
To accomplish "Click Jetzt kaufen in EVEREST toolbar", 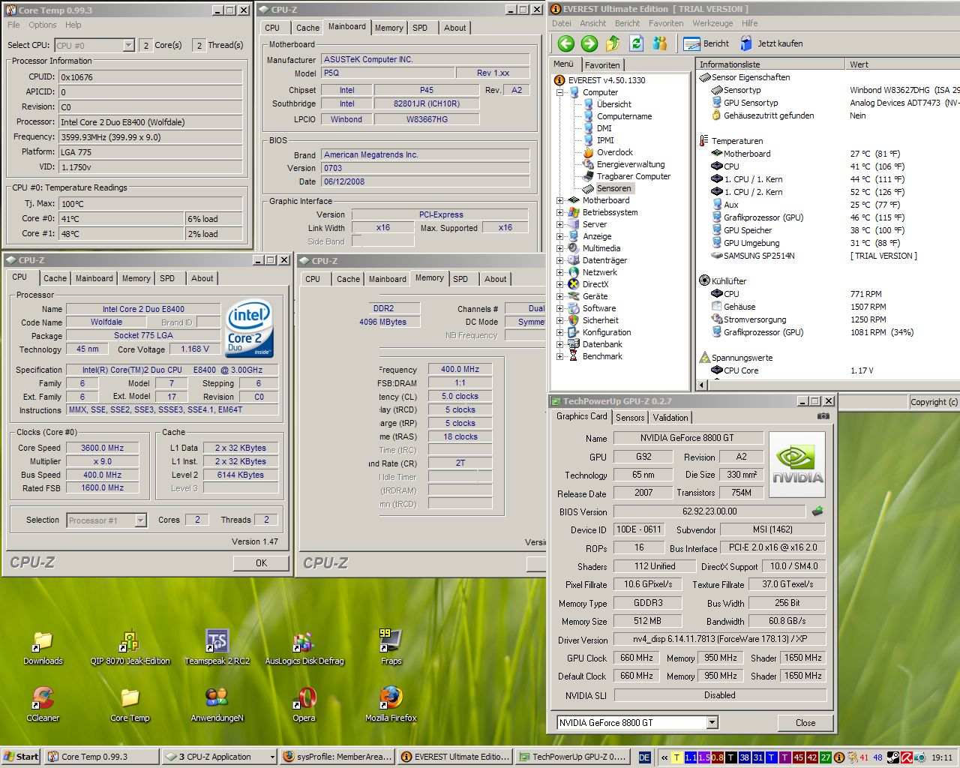I will (772, 43).
